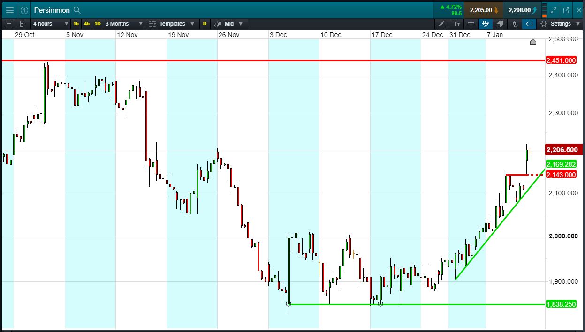Click the 31 Dec date label
Screen dimensions: 585x332
point(460,35)
